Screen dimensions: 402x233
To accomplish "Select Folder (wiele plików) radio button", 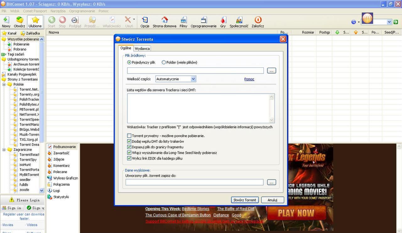I will click(x=164, y=62).
